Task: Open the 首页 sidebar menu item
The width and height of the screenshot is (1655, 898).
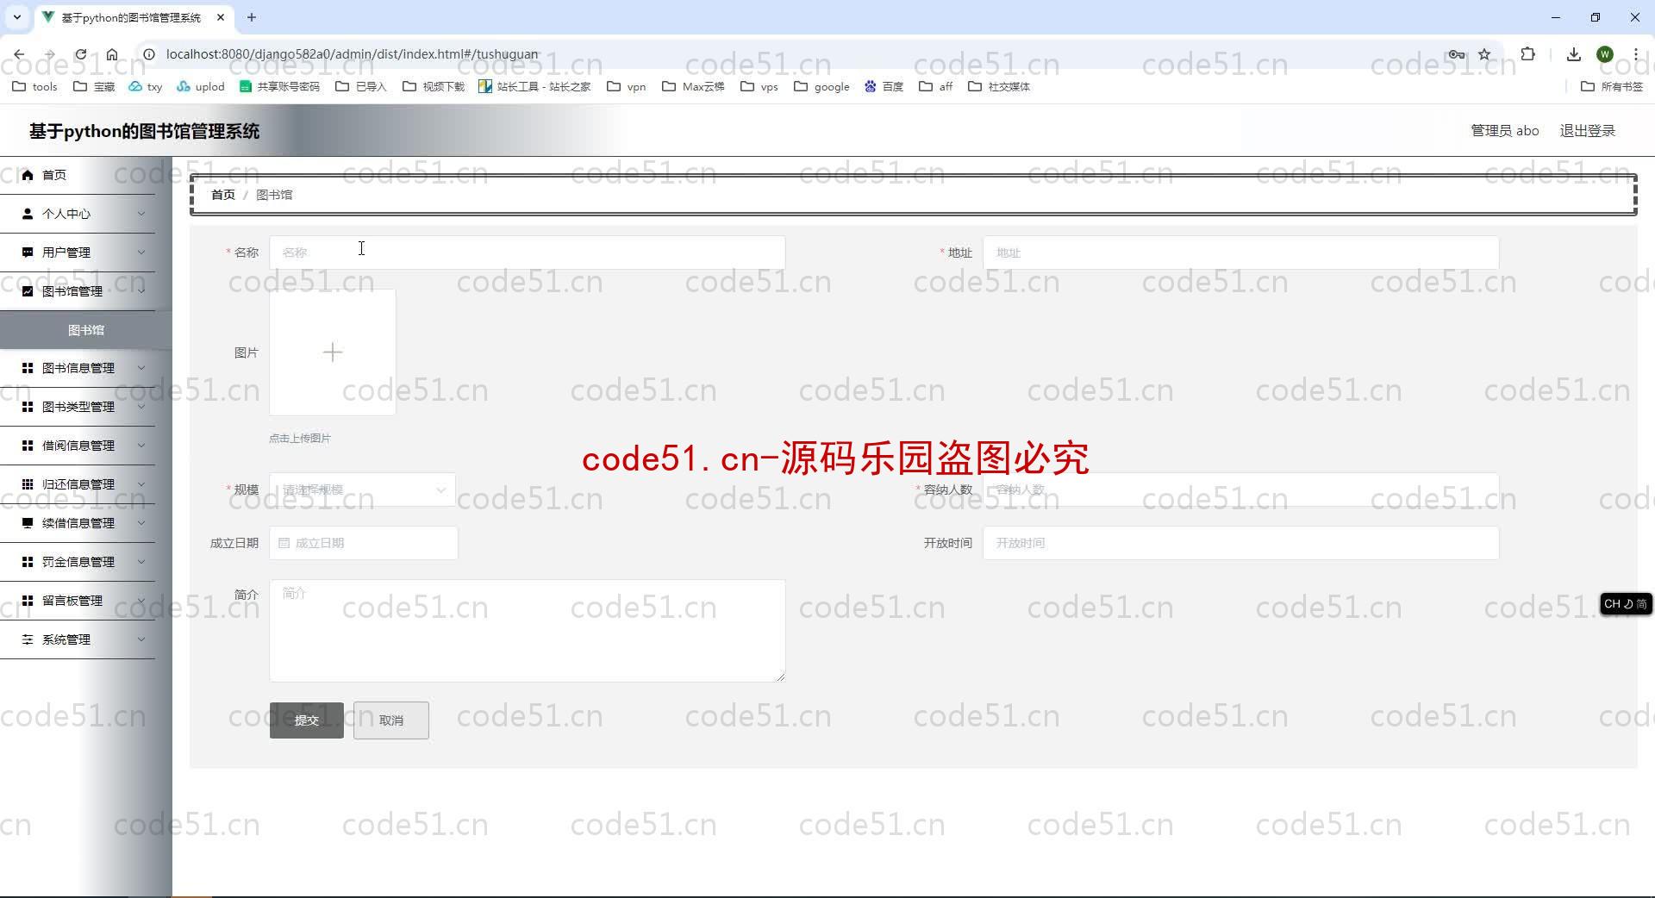Action: point(78,175)
